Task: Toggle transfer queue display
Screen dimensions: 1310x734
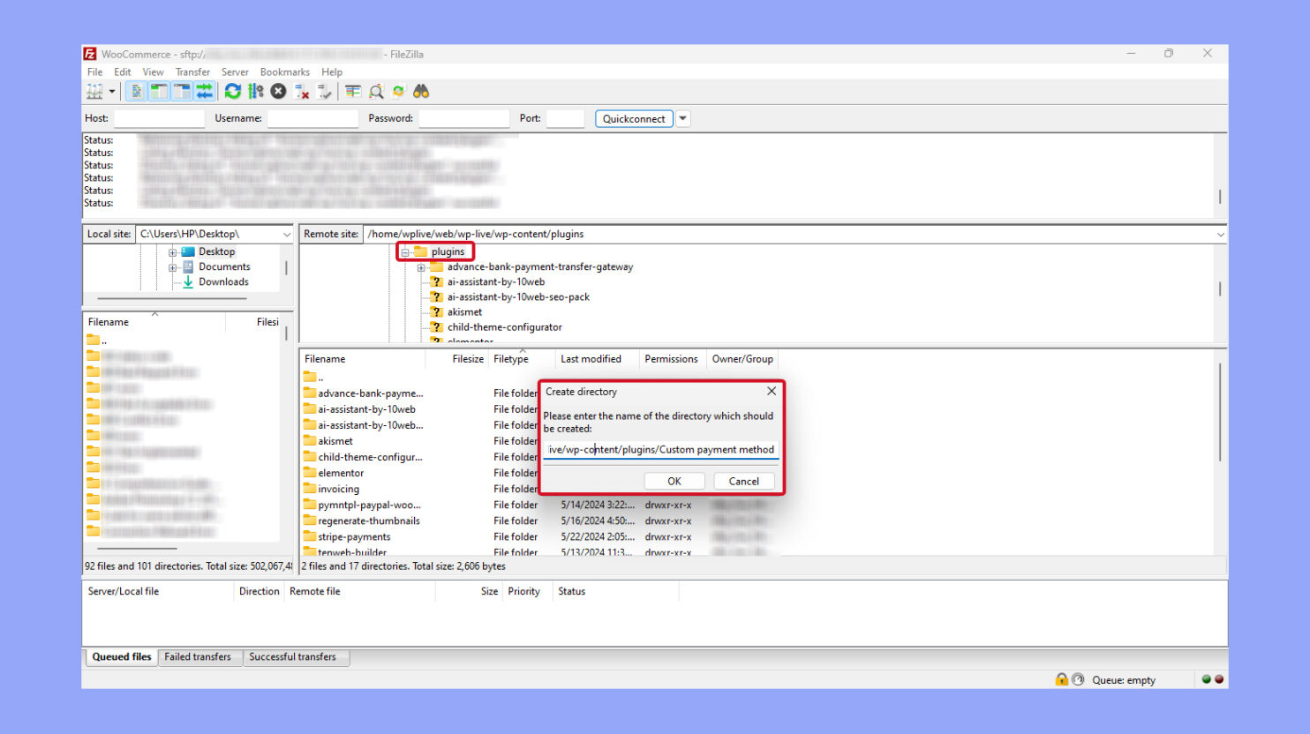Action: pyautogui.click(x=205, y=92)
